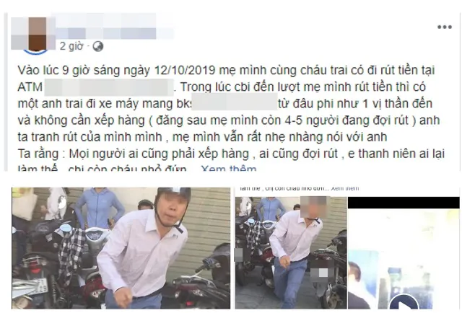Open large photo of man in helmet
Image resolution: width=462 pixels, height=313 pixels.
click(x=121, y=248)
